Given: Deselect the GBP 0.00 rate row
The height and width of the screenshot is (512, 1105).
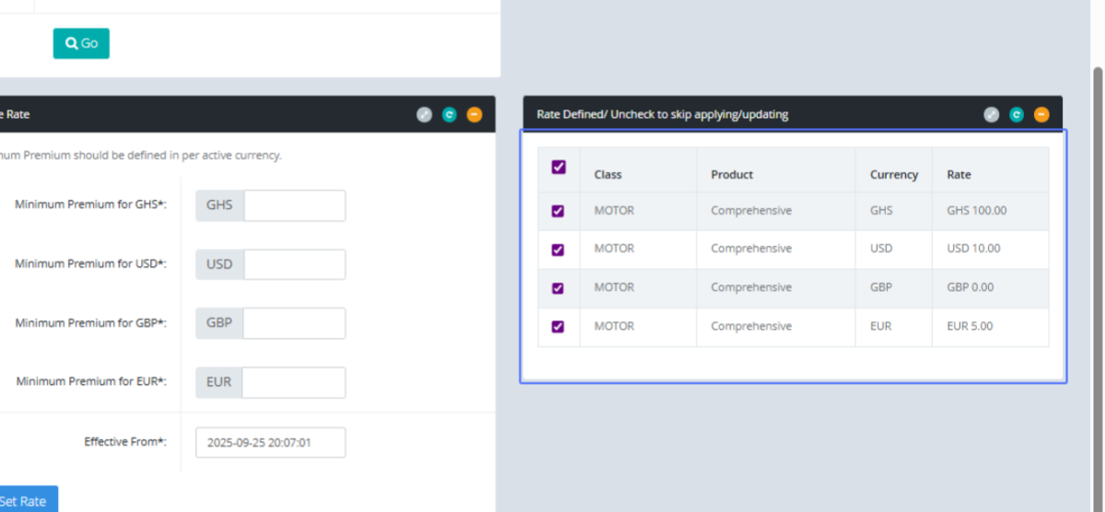Looking at the screenshot, I should [558, 288].
